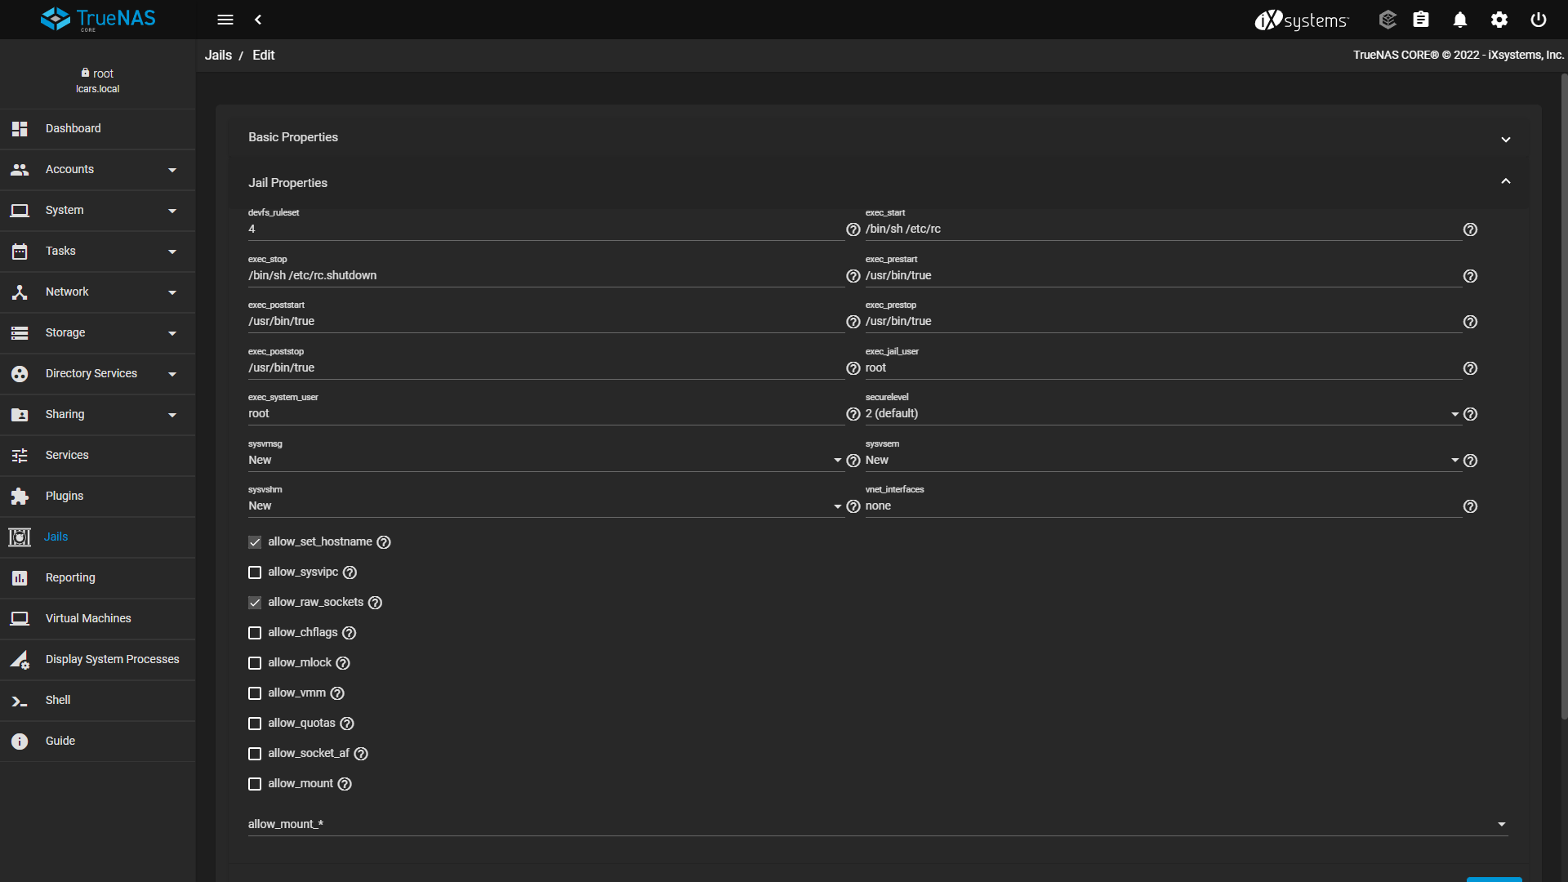Enable the allow_sysvipc checkbox
Screen dimensions: 1568x882
click(x=255, y=572)
